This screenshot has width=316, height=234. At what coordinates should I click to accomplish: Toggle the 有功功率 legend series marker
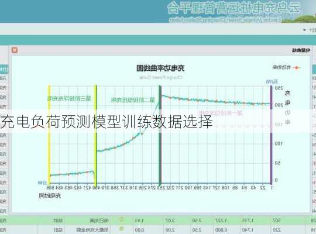tap(296, 68)
